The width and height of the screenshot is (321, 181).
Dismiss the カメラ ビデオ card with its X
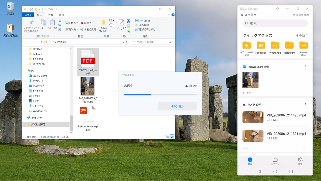[304, 148]
